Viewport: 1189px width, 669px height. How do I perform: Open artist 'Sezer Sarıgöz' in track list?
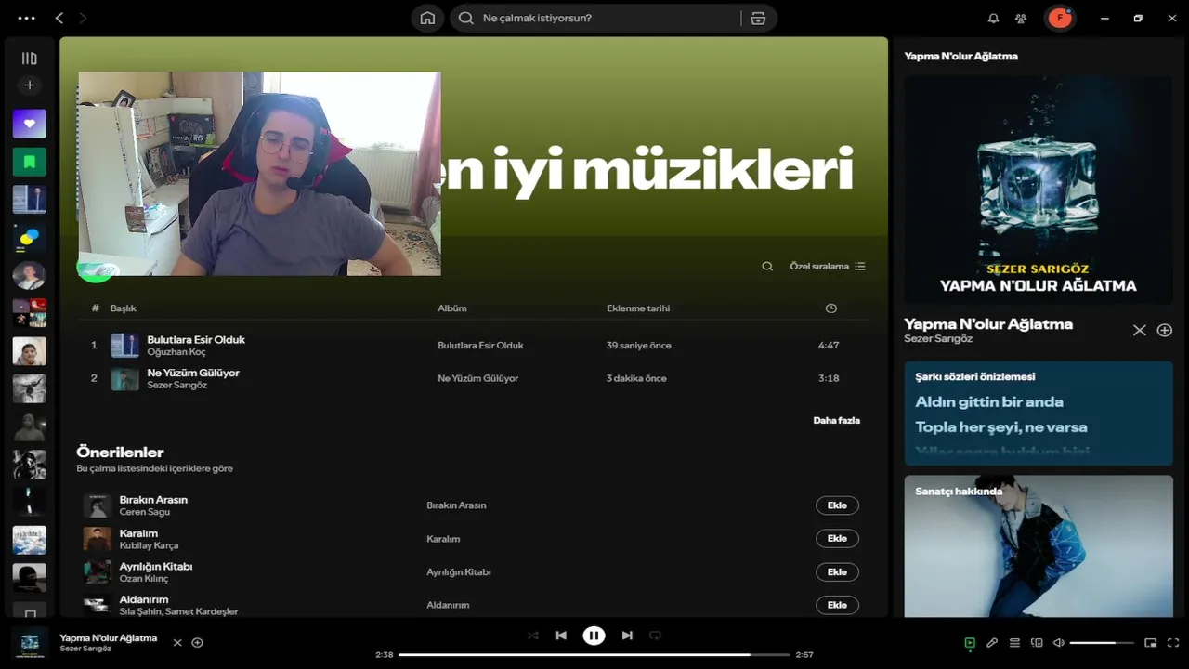click(176, 385)
